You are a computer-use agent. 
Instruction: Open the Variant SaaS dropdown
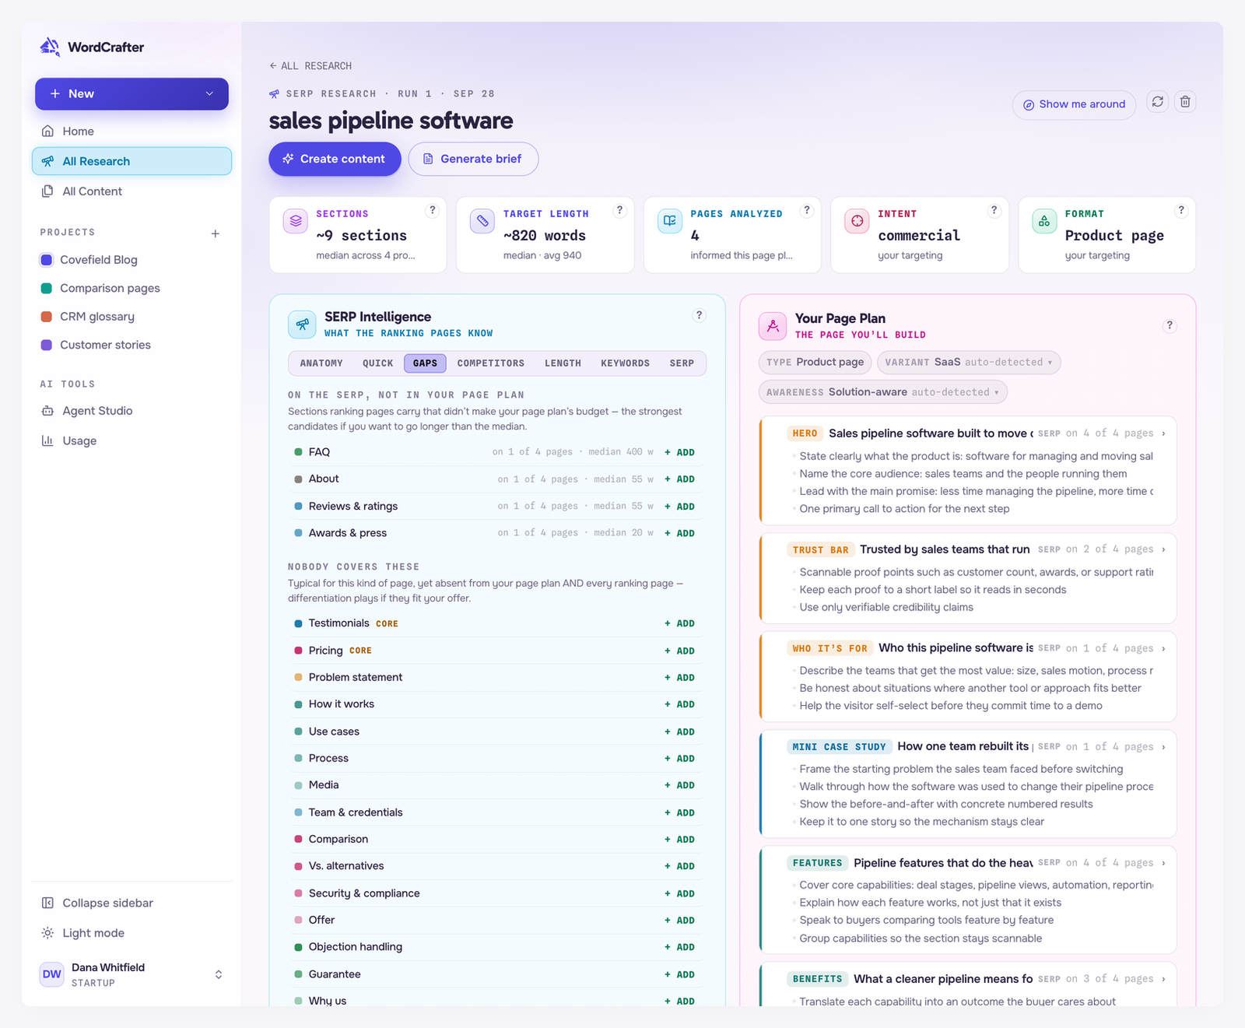coord(969,363)
